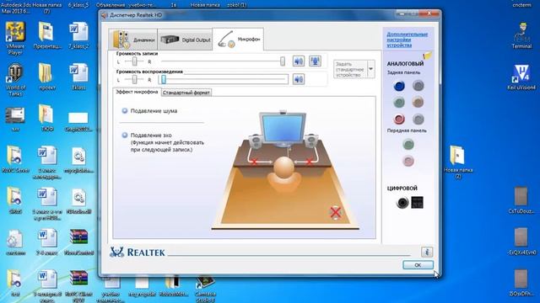This screenshot has height=303, width=540.
Task: Click the green front panel jack
Action: 408,145
